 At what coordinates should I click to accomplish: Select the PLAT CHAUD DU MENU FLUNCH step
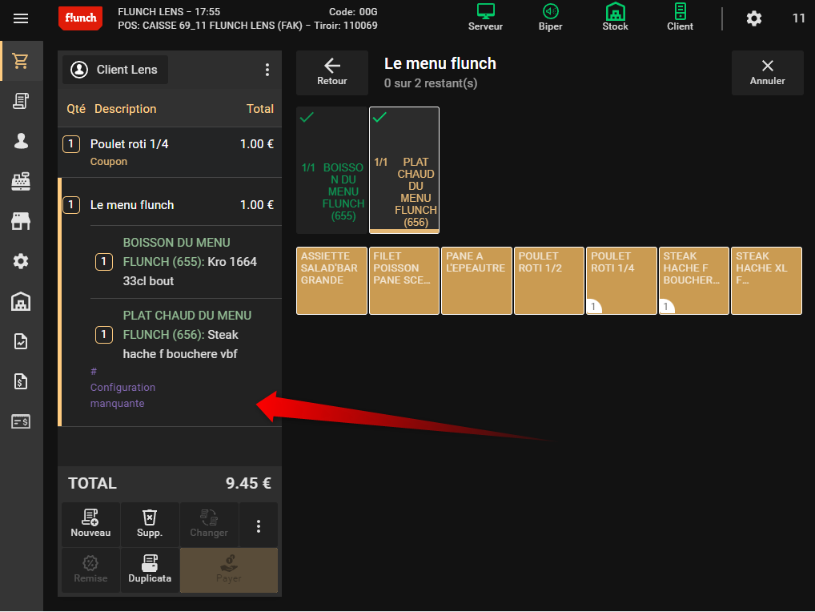[404, 170]
